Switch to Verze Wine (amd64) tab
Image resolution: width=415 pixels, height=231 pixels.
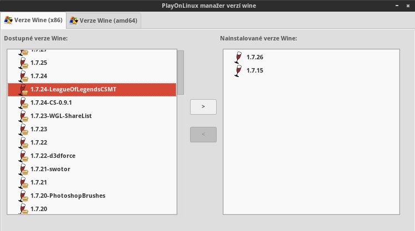(x=104, y=21)
